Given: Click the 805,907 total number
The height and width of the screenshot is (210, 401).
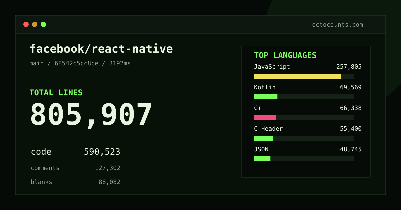Looking at the screenshot, I should [91, 115].
